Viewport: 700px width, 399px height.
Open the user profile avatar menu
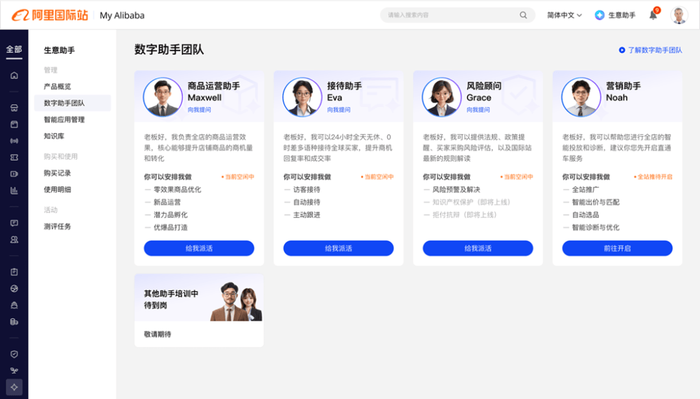679,16
